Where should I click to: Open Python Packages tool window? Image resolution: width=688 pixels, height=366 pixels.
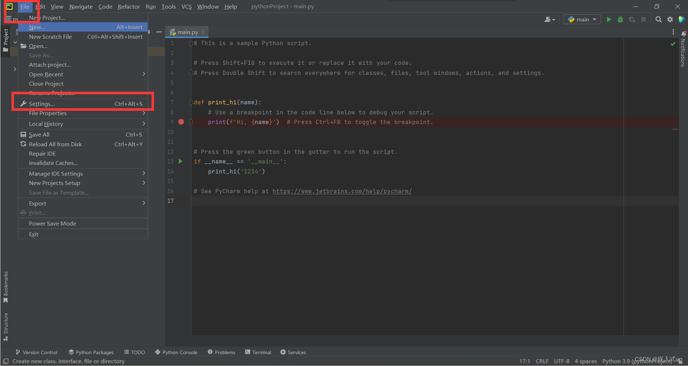pos(91,352)
